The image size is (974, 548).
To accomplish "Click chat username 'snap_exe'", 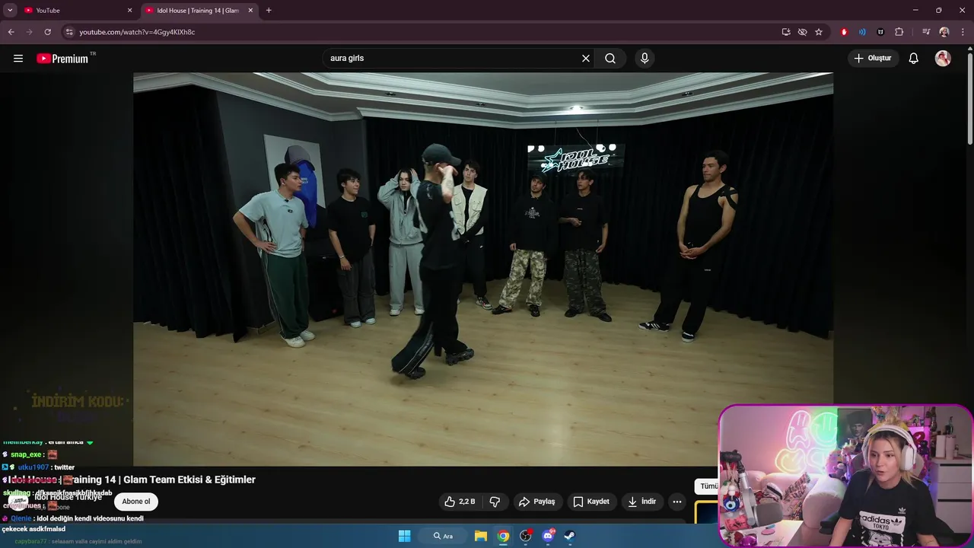I will coord(26,454).
